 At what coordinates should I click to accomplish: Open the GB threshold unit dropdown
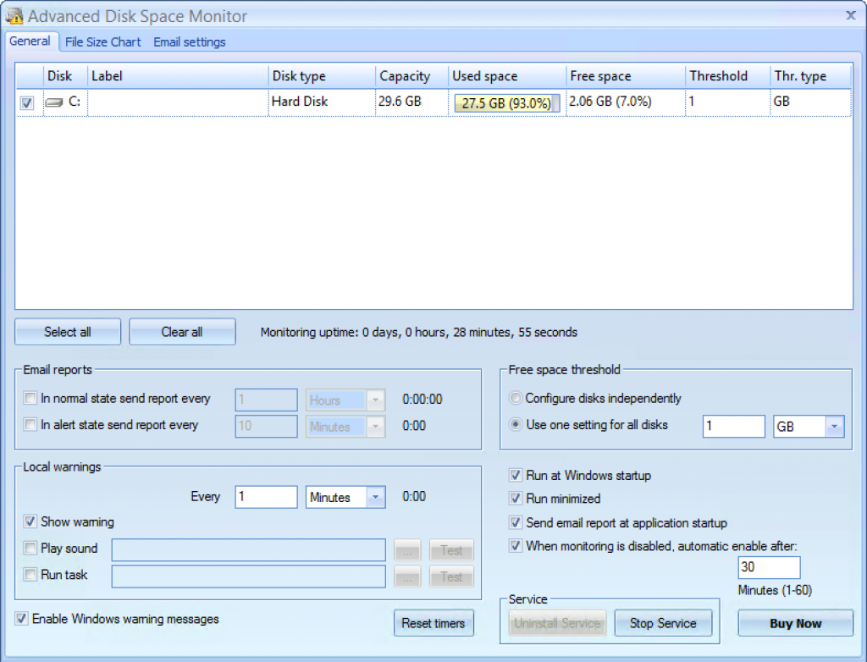click(x=834, y=427)
